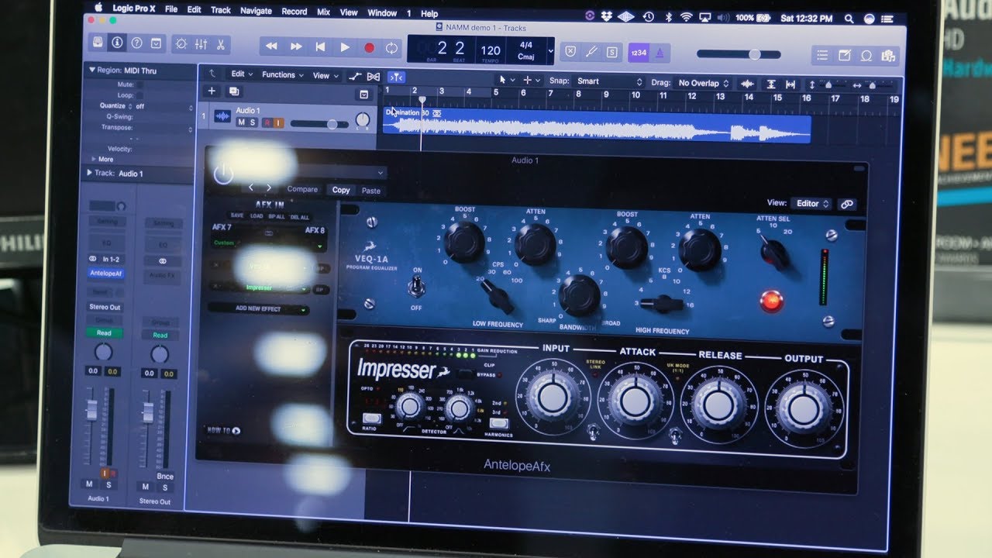Open the Edit dropdown in Tracks area

pyautogui.click(x=242, y=74)
